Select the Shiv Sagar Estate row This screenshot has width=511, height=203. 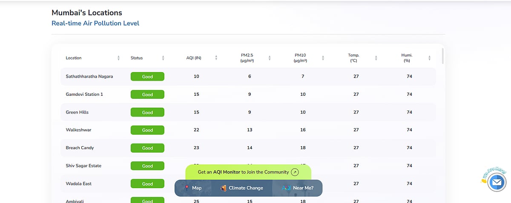(83, 166)
